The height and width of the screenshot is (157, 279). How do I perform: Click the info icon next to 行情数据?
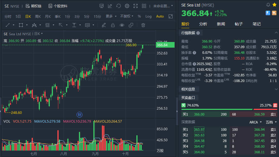[x=198, y=33]
